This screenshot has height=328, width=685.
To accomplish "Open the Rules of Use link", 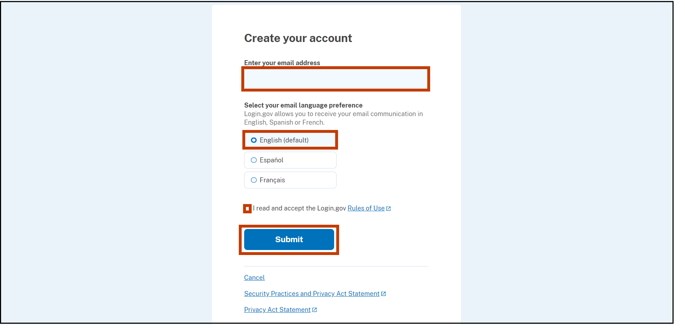I will pyautogui.click(x=366, y=208).
